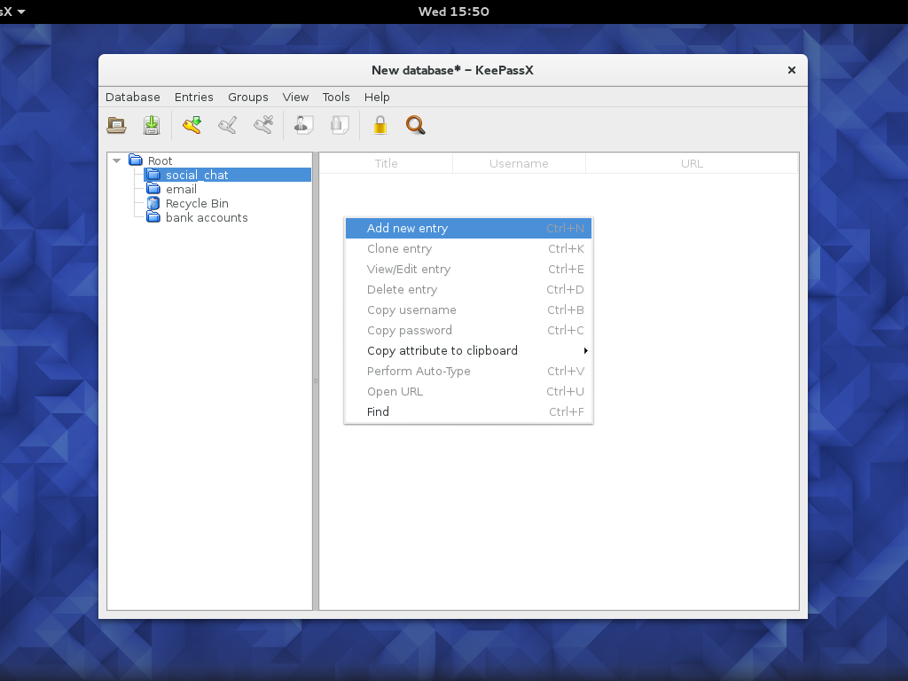The image size is (908, 681).
Task: Choose Delete entry from the context menu
Action: click(468, 289)
